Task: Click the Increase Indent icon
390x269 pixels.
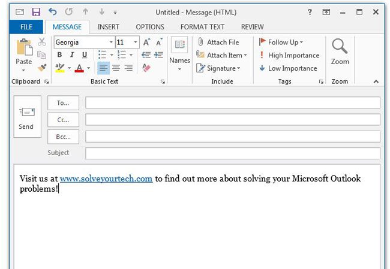Action: tap(159, 55)
